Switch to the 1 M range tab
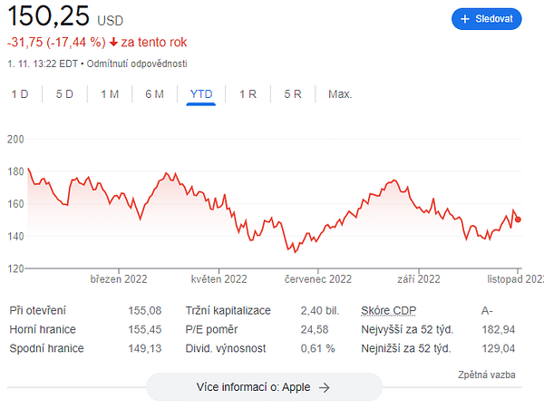 (x=110, y=94)
